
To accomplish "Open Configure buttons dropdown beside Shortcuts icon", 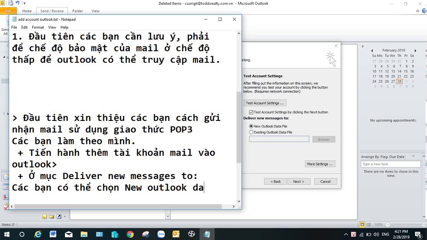I will 65,217.
